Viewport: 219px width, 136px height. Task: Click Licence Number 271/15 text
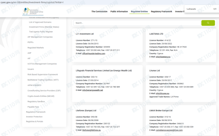[x=87, y=40]
